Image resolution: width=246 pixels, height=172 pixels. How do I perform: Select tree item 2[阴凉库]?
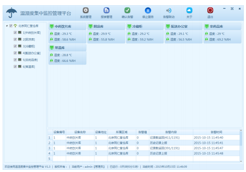coord(29,39)
